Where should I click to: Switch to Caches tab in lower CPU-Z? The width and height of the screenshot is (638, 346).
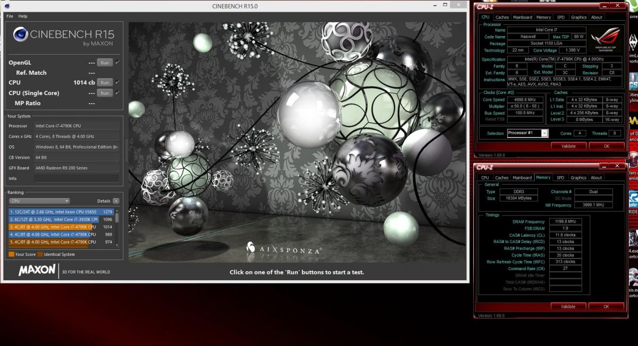(x=502, y=178)
